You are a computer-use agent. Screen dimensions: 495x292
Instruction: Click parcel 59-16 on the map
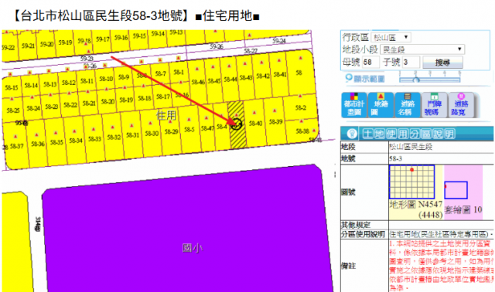[x=121, y=38]
